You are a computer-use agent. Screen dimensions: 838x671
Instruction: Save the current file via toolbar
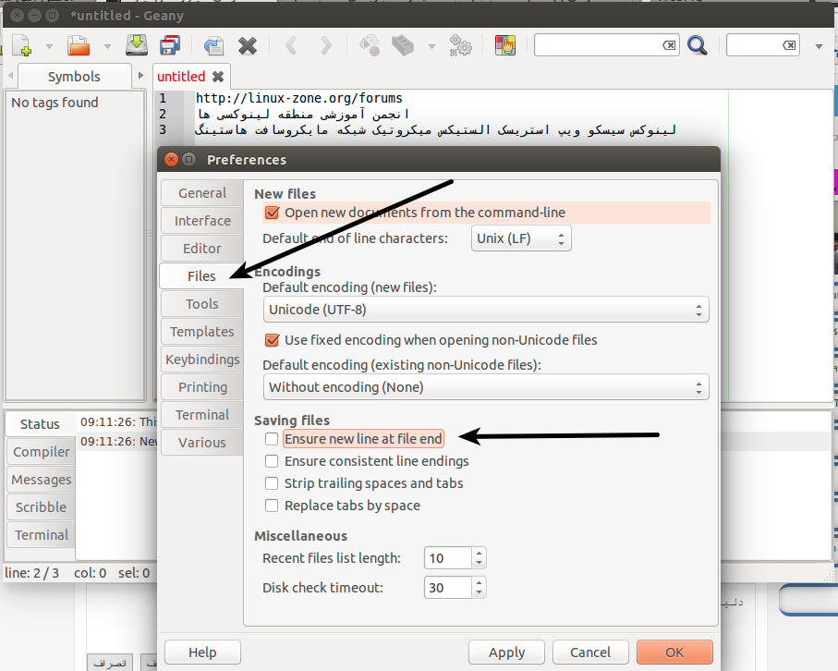(x=137, y=45)
